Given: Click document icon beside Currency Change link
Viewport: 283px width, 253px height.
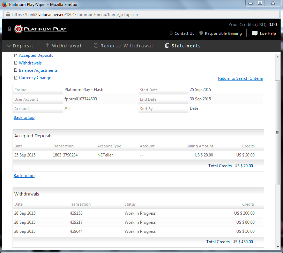Looking at the screenshot, I should click(16, 78).
